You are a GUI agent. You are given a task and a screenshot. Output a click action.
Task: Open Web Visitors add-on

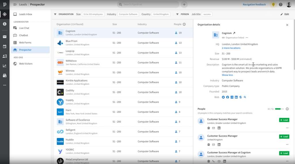[x=26, y=64]
